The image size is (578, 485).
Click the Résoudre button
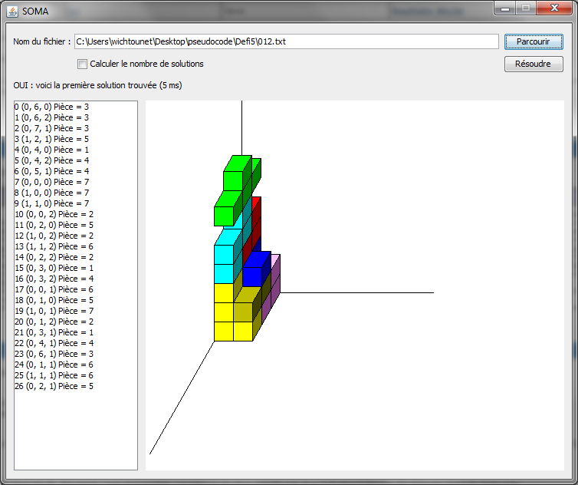[x=534, y=64]
